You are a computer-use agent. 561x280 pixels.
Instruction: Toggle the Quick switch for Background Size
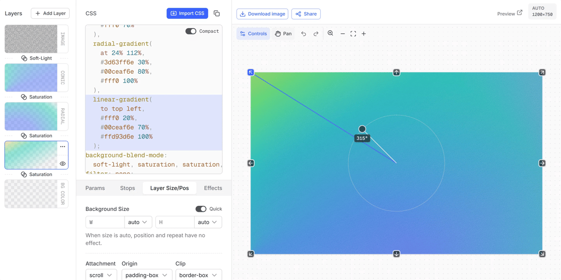coord(201,209)
